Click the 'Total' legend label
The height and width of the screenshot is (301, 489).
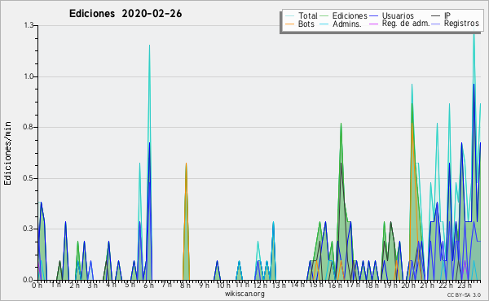(307, 16)
